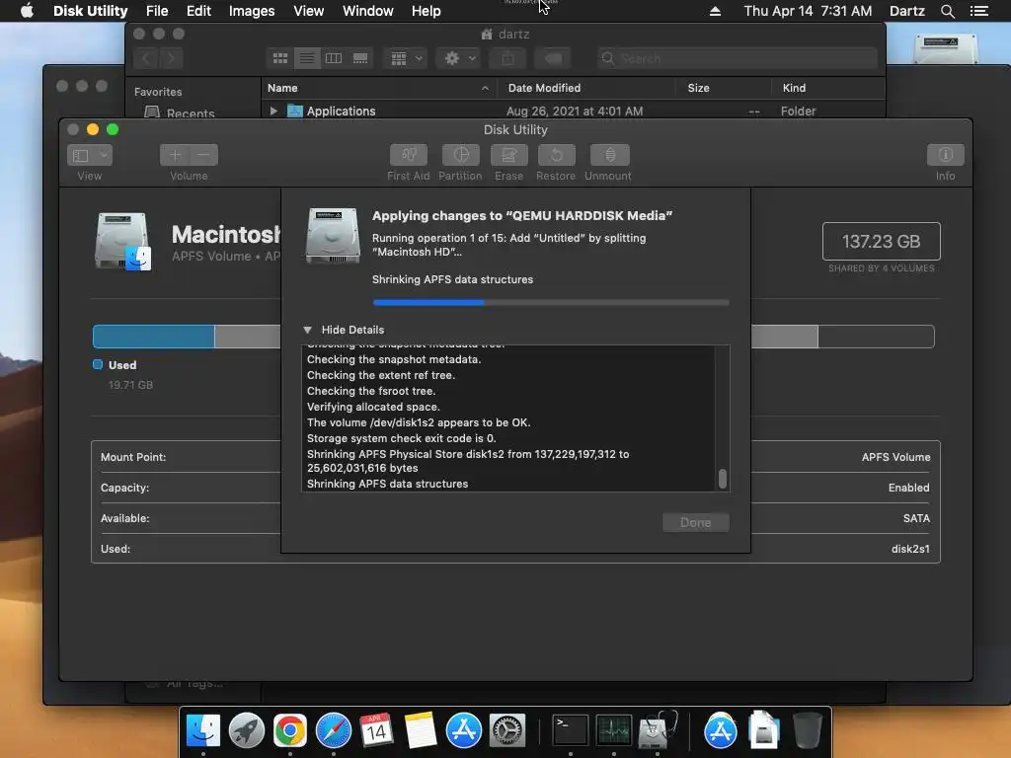Open System Preferences from the Dock
The height and width of the screenshot is (758, 1011).
[x=507, y=730]
